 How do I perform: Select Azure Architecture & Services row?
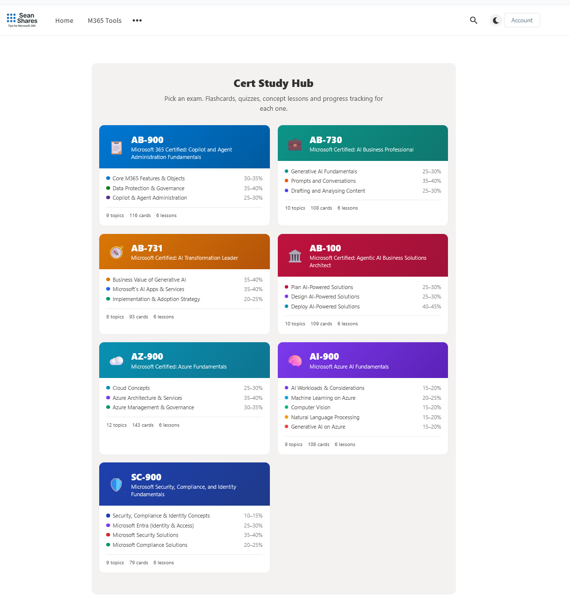click(185, 398)
